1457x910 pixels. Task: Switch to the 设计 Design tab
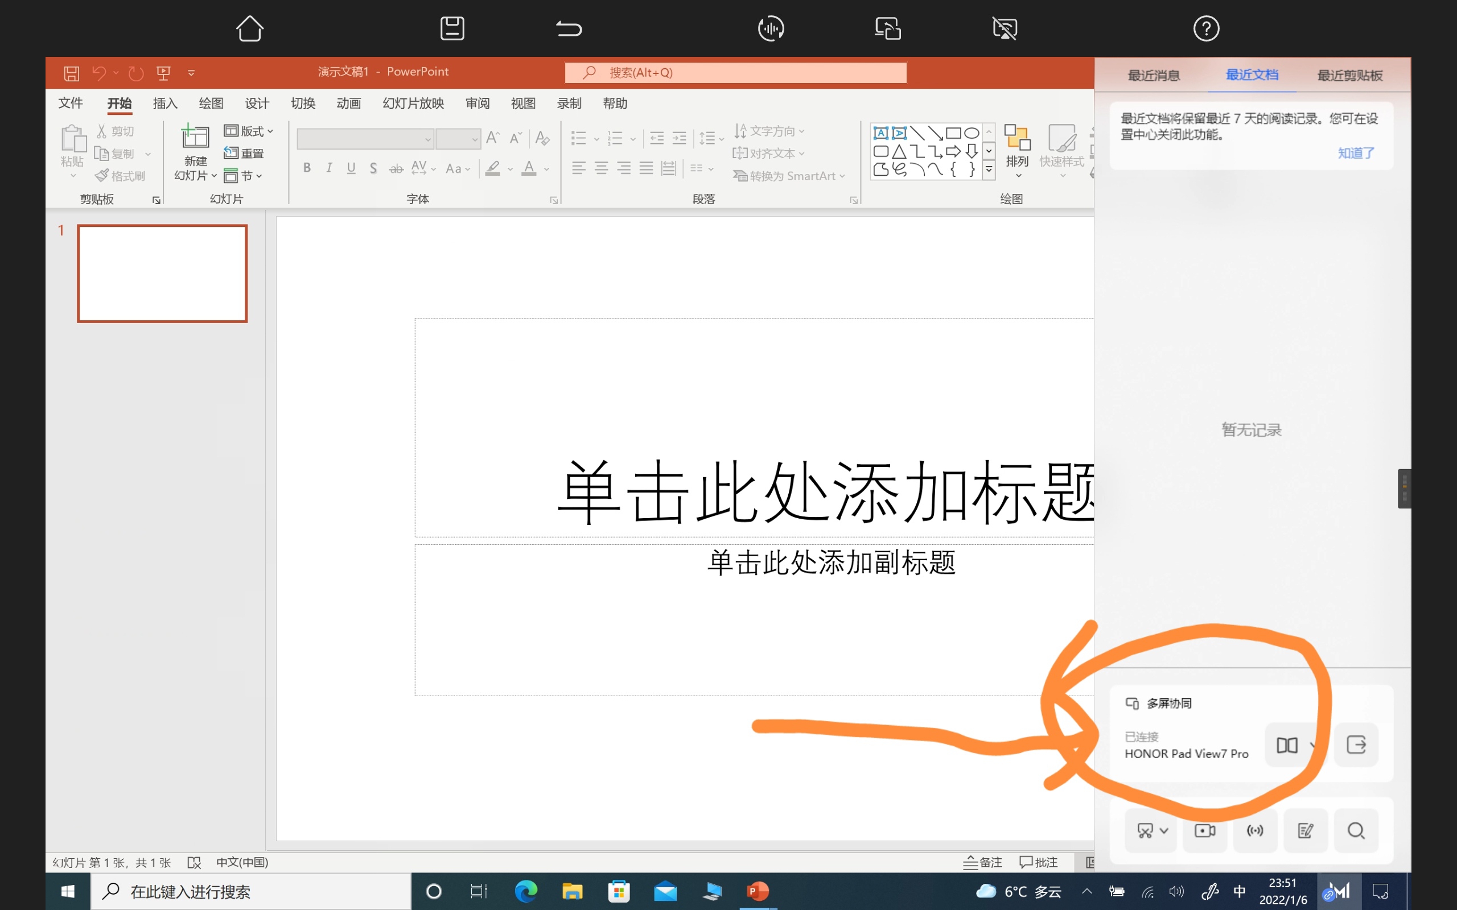(x=257, y=103)
